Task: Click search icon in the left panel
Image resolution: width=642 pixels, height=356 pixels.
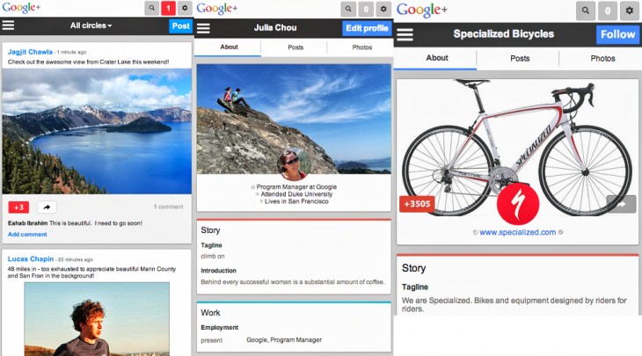Action: pos(152,8)
